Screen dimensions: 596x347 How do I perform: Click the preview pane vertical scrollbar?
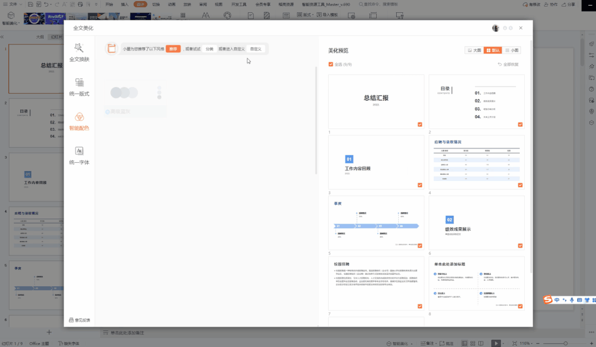pos(531,156)
